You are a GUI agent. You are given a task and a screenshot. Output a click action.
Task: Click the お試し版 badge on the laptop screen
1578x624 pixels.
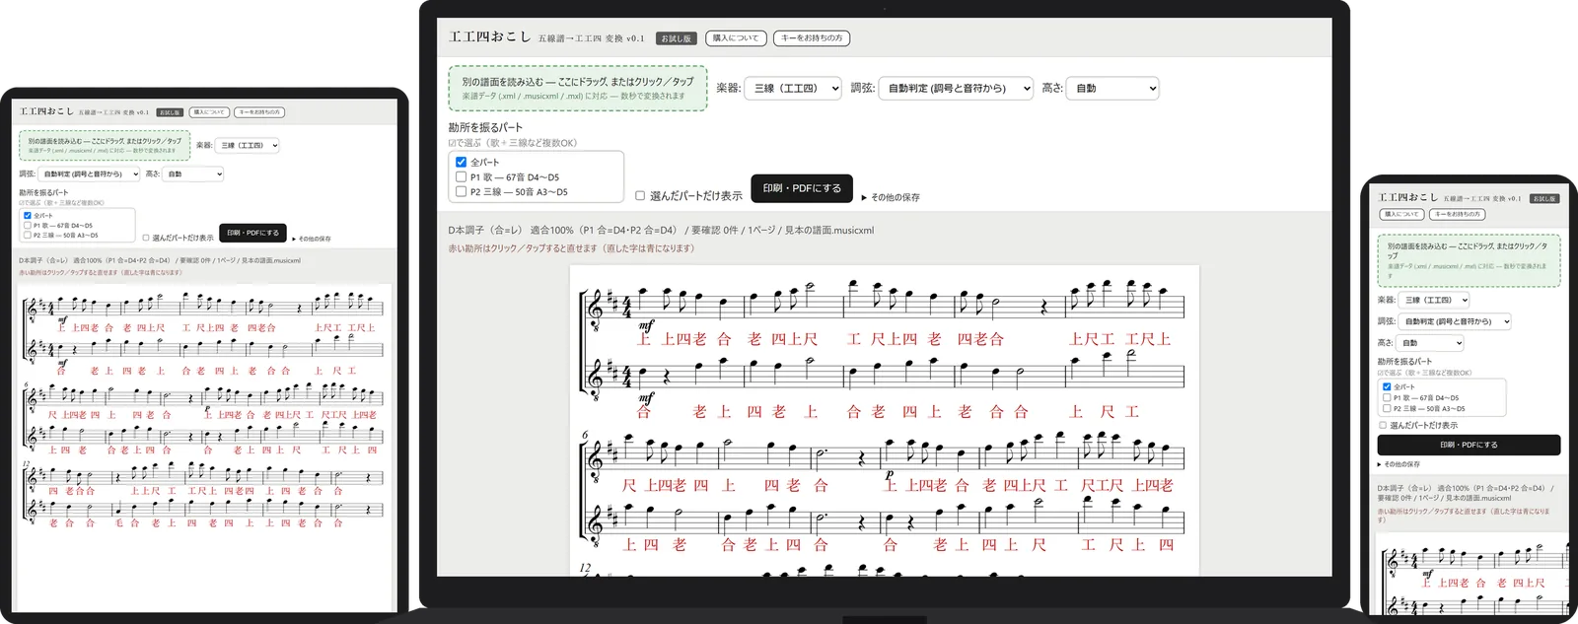point(676,38)
